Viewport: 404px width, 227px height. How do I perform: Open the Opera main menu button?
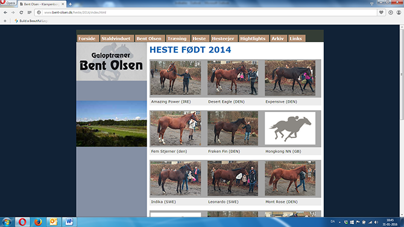(x=8, y=3)
